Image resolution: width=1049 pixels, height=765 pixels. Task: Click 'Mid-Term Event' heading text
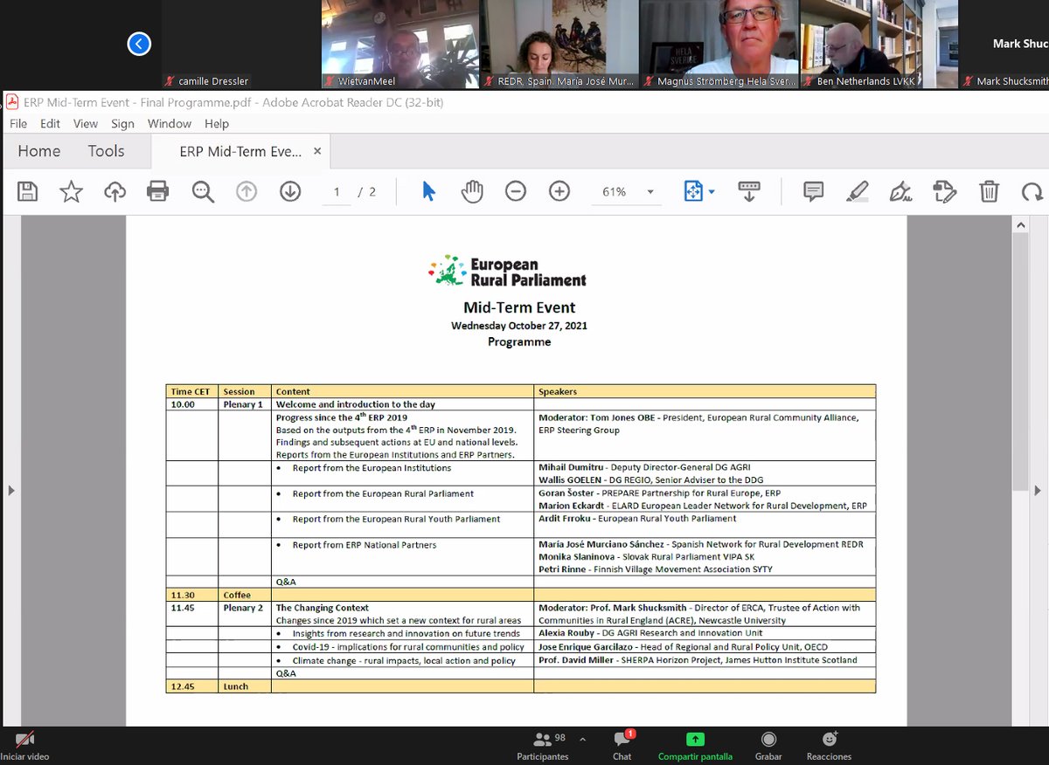[x=519, y=307]
